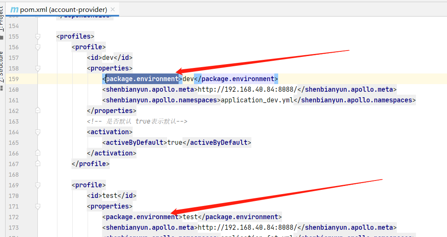The image size is (447, 237).
Task: Click the shenbianyun.apollo.meta opening tag on line 173
Action: [x=150, y=228]
